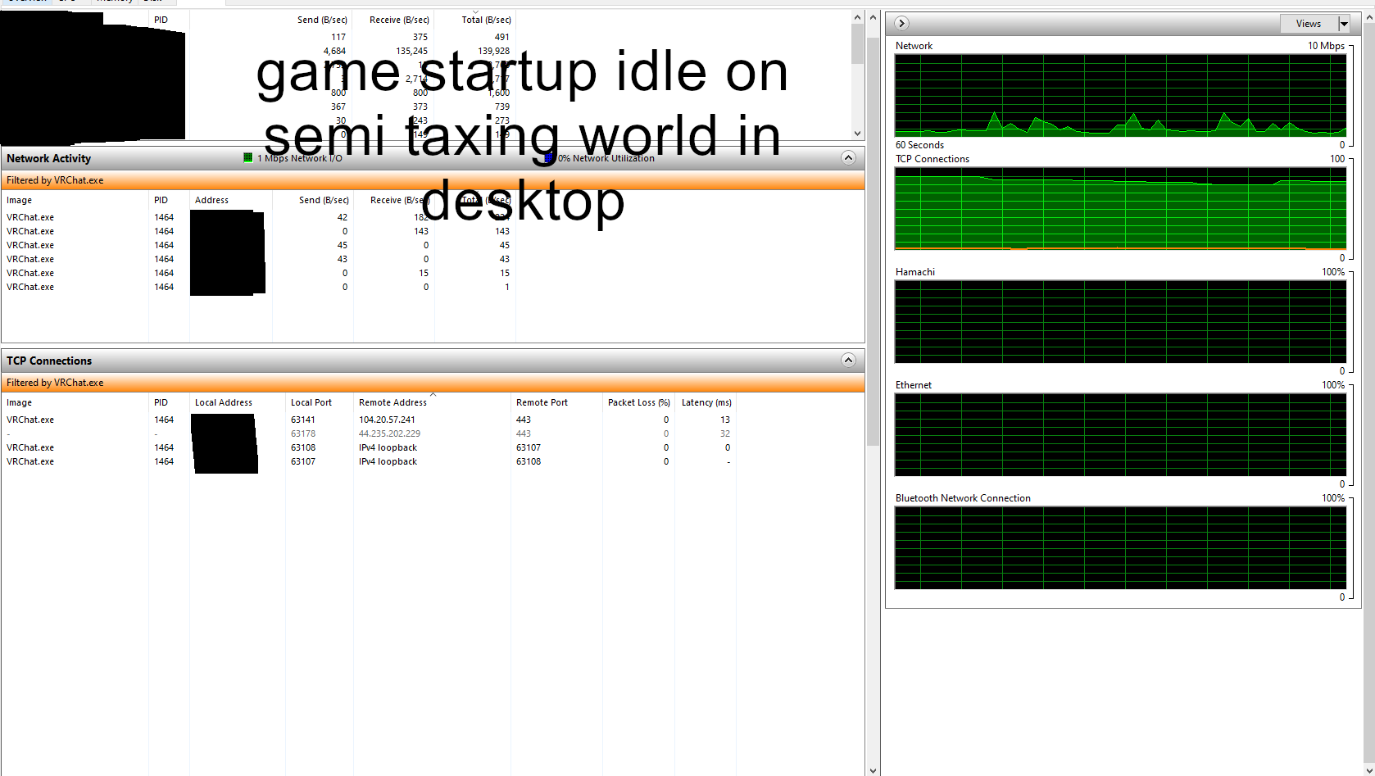
Task: Click the Network throughput graph
Action: (1120, 95)
